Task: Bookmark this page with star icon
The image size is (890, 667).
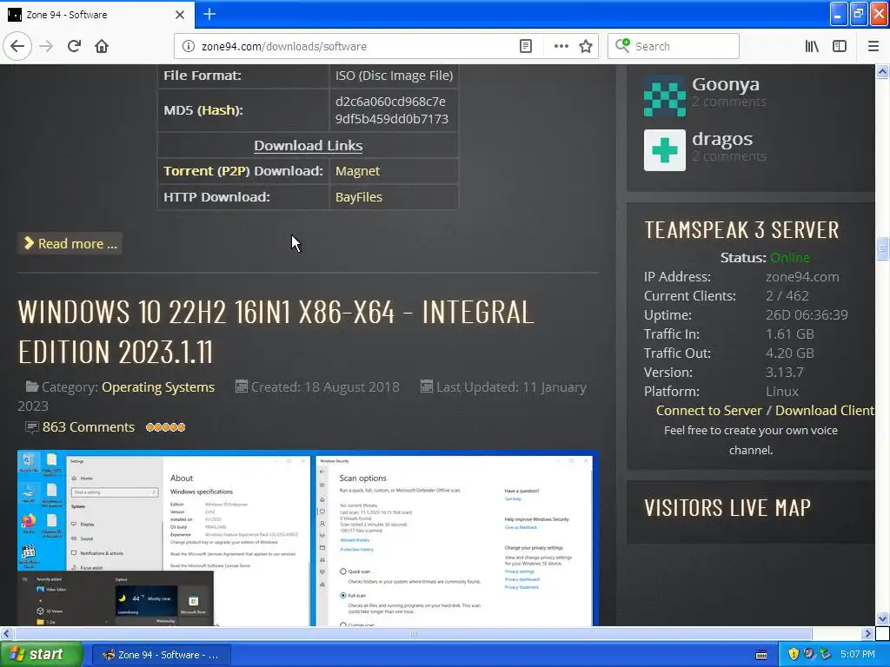Action: coord(586,46)
